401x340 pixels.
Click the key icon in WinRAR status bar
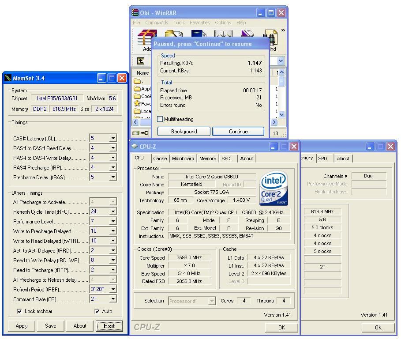coord(145,133)
